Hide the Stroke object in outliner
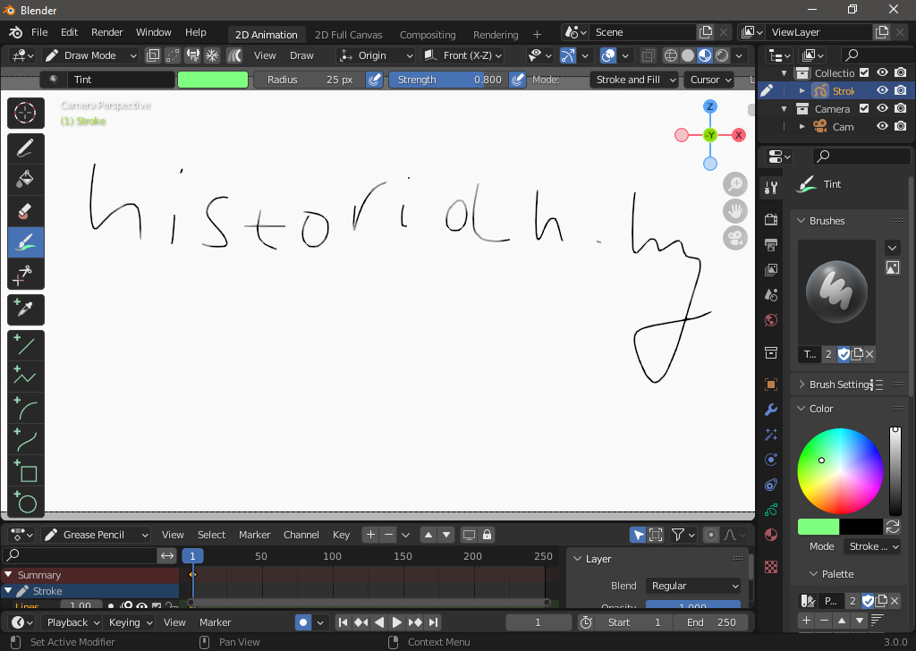 pos(882,90)
